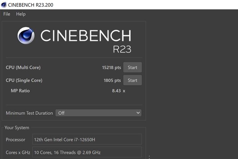The width and height of the screenshot is (238, 159).
Task: Click the 15218 pts multi core score
Action: pos(112,67)
